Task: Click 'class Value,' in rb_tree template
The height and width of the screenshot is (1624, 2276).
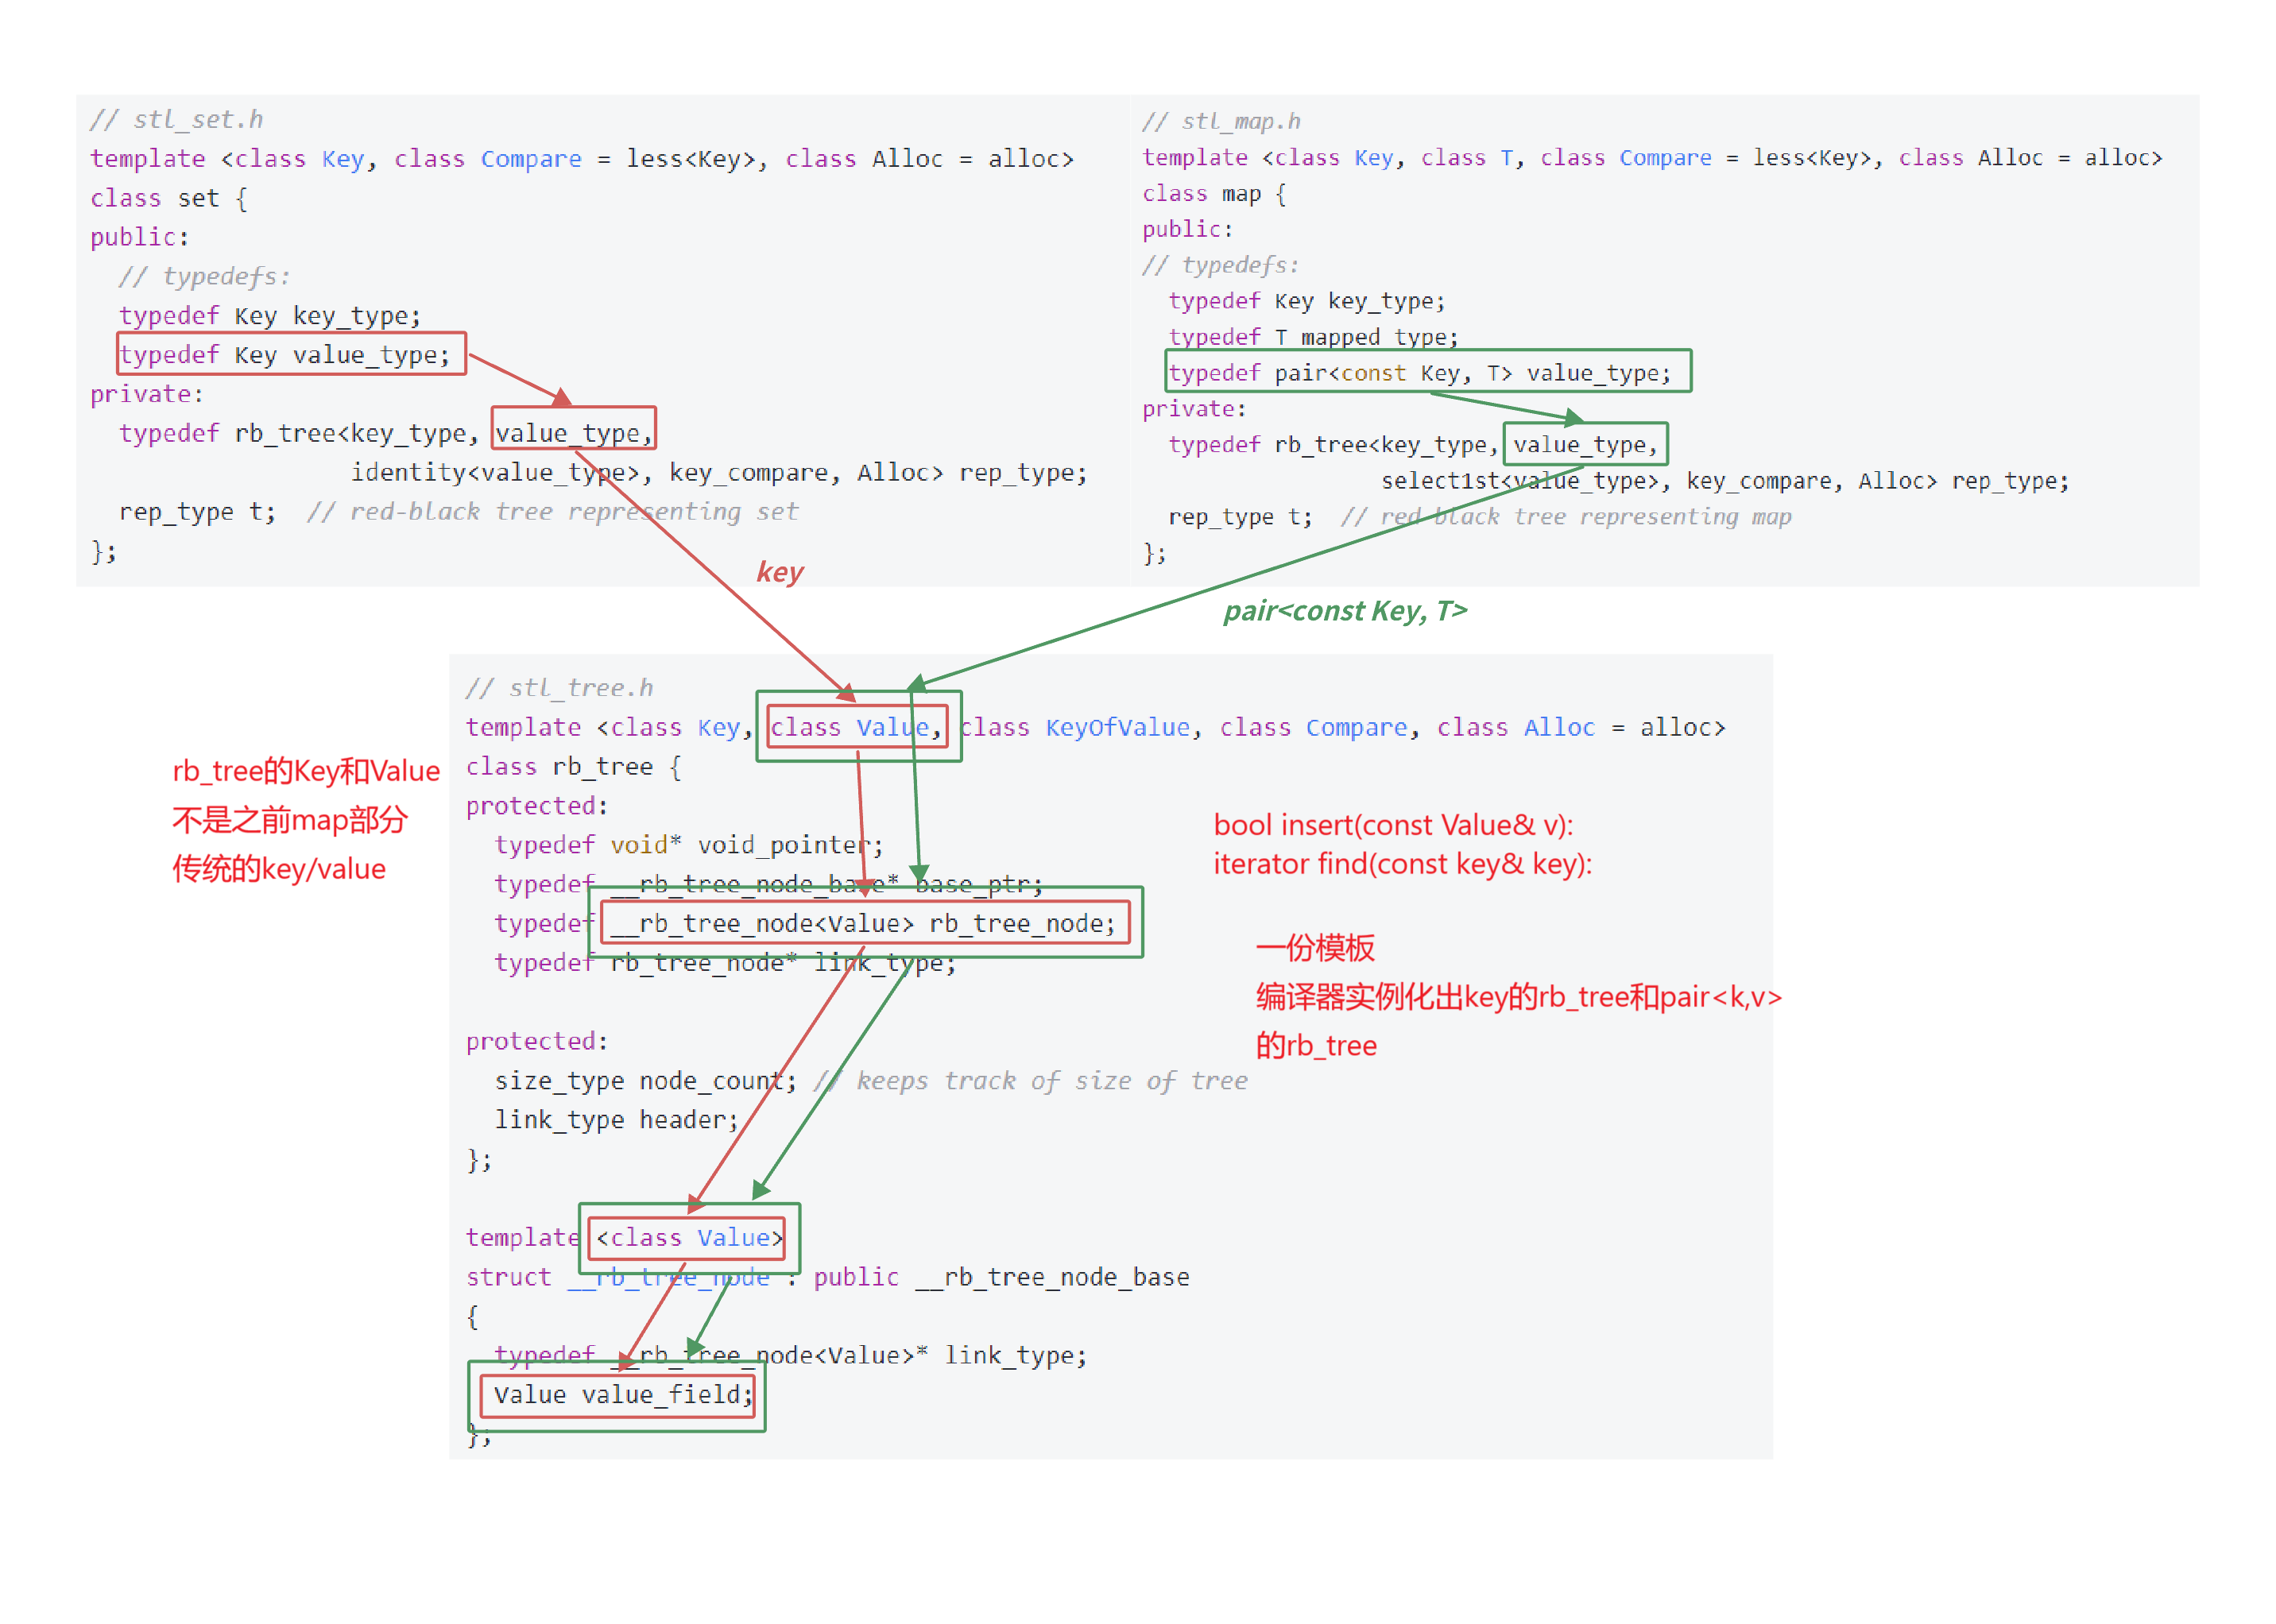Action: point(856,727)
